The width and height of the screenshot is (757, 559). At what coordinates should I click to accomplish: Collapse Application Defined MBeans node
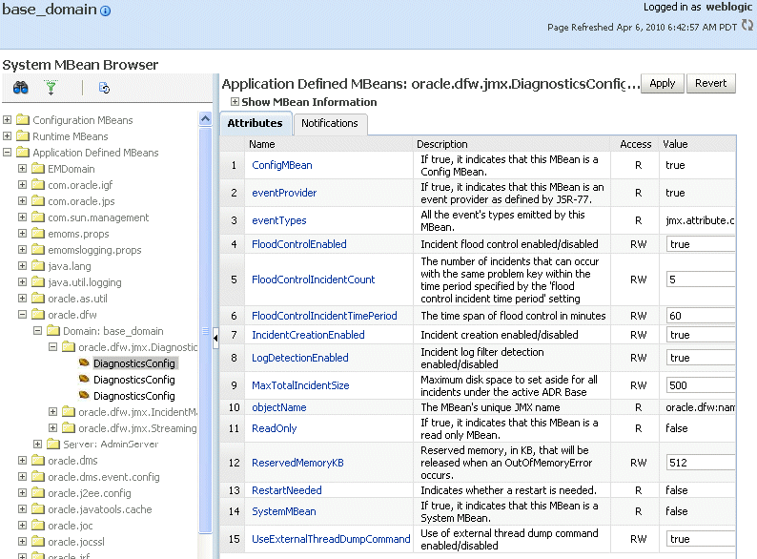coord(7,153)
